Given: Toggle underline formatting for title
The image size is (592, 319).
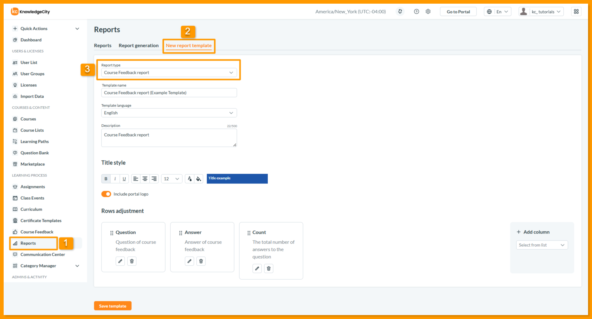Looking at the screenshot, I should click(124, 179).
